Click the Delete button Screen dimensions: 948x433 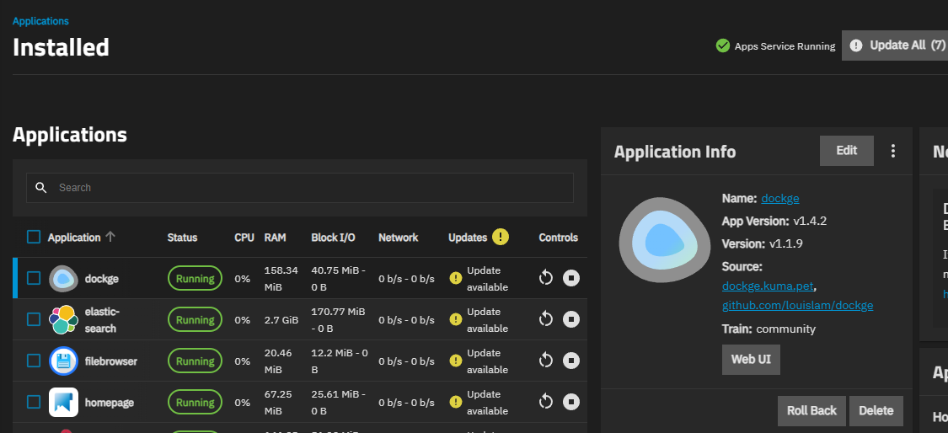tap(876, 411)
